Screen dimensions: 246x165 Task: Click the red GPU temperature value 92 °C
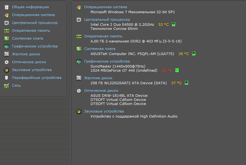167,70
